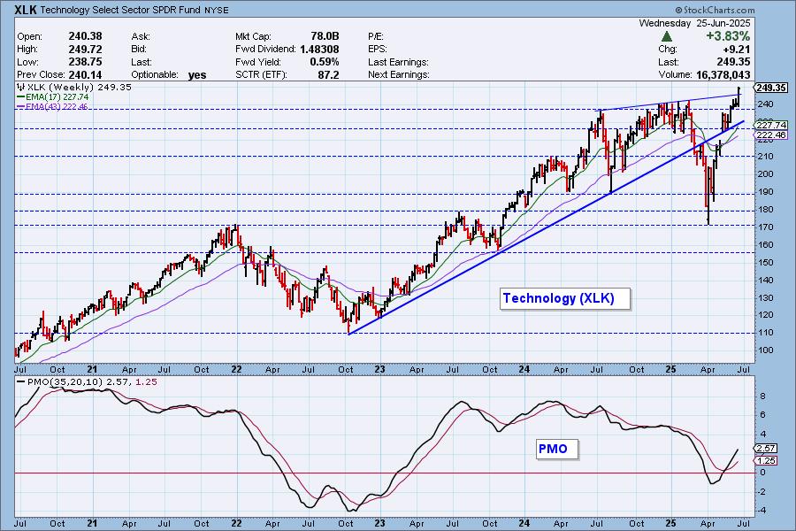Click the "P/E:" field label
The height and width of the screenshot is (531, 796).
376,36
